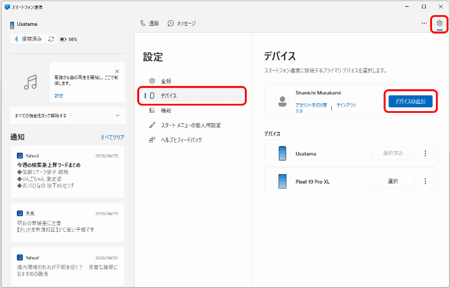Viewport: 450px width, 288px height.
Task: Click アカウントを切り替える link
Action: coord(312,108)
